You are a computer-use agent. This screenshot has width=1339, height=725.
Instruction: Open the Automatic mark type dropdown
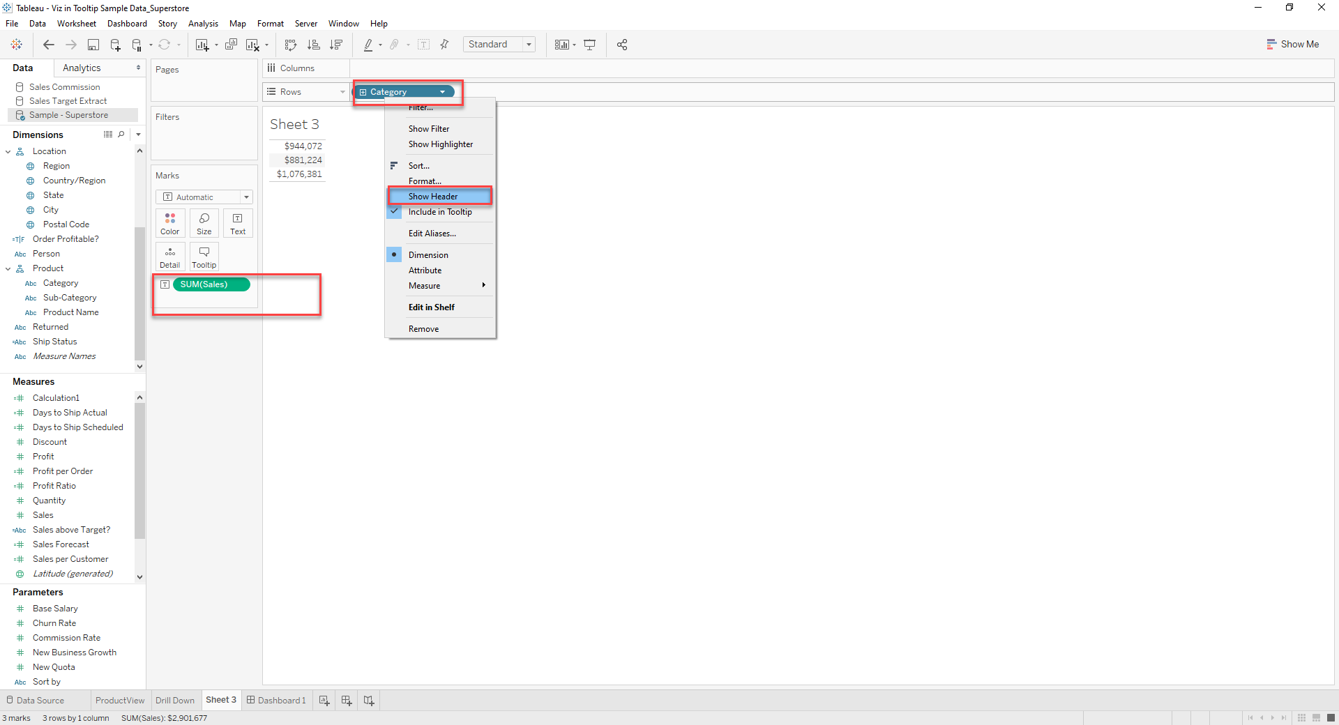[x=246, y=197]
